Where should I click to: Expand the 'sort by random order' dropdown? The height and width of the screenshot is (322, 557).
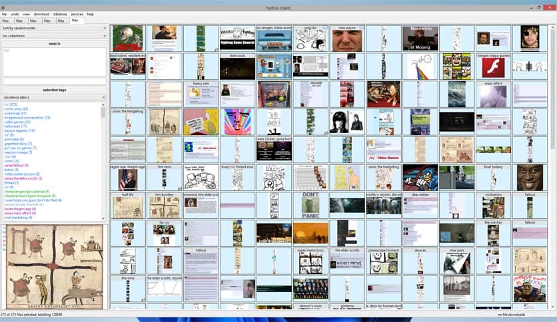[55, 28]
